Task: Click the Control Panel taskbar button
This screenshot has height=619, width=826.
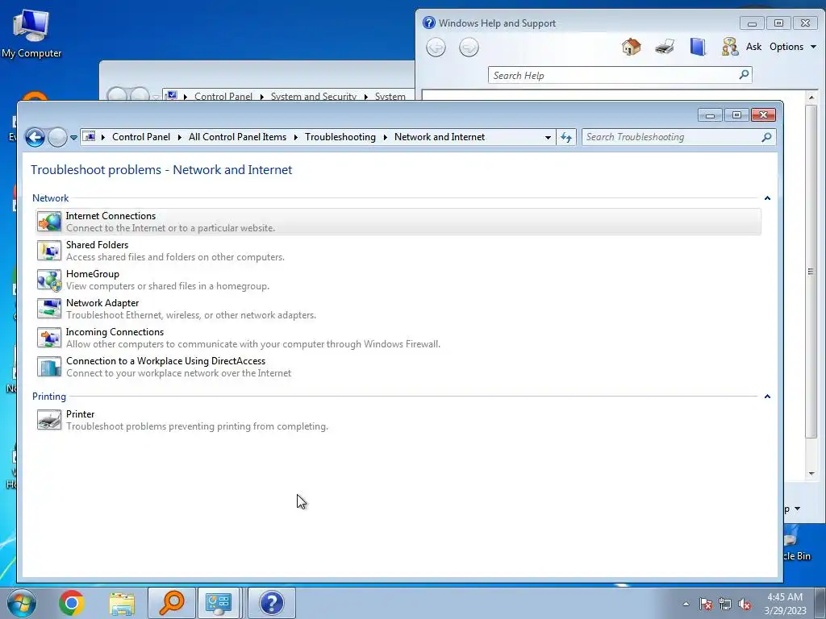Action: [219, 603]
